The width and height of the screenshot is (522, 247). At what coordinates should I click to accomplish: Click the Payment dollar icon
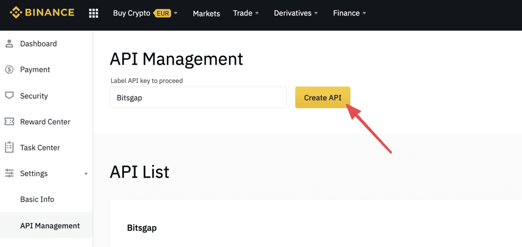tap(9, 70)
